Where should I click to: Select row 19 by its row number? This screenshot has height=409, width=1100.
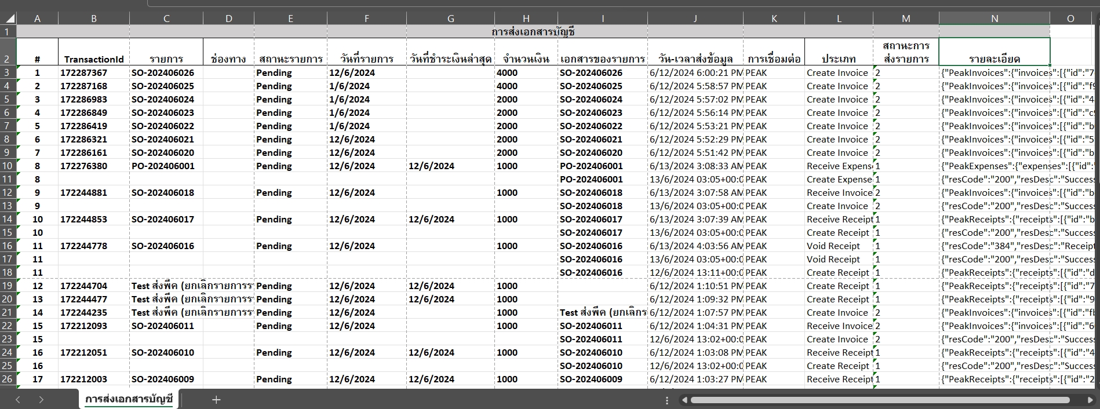click(8, 286)
